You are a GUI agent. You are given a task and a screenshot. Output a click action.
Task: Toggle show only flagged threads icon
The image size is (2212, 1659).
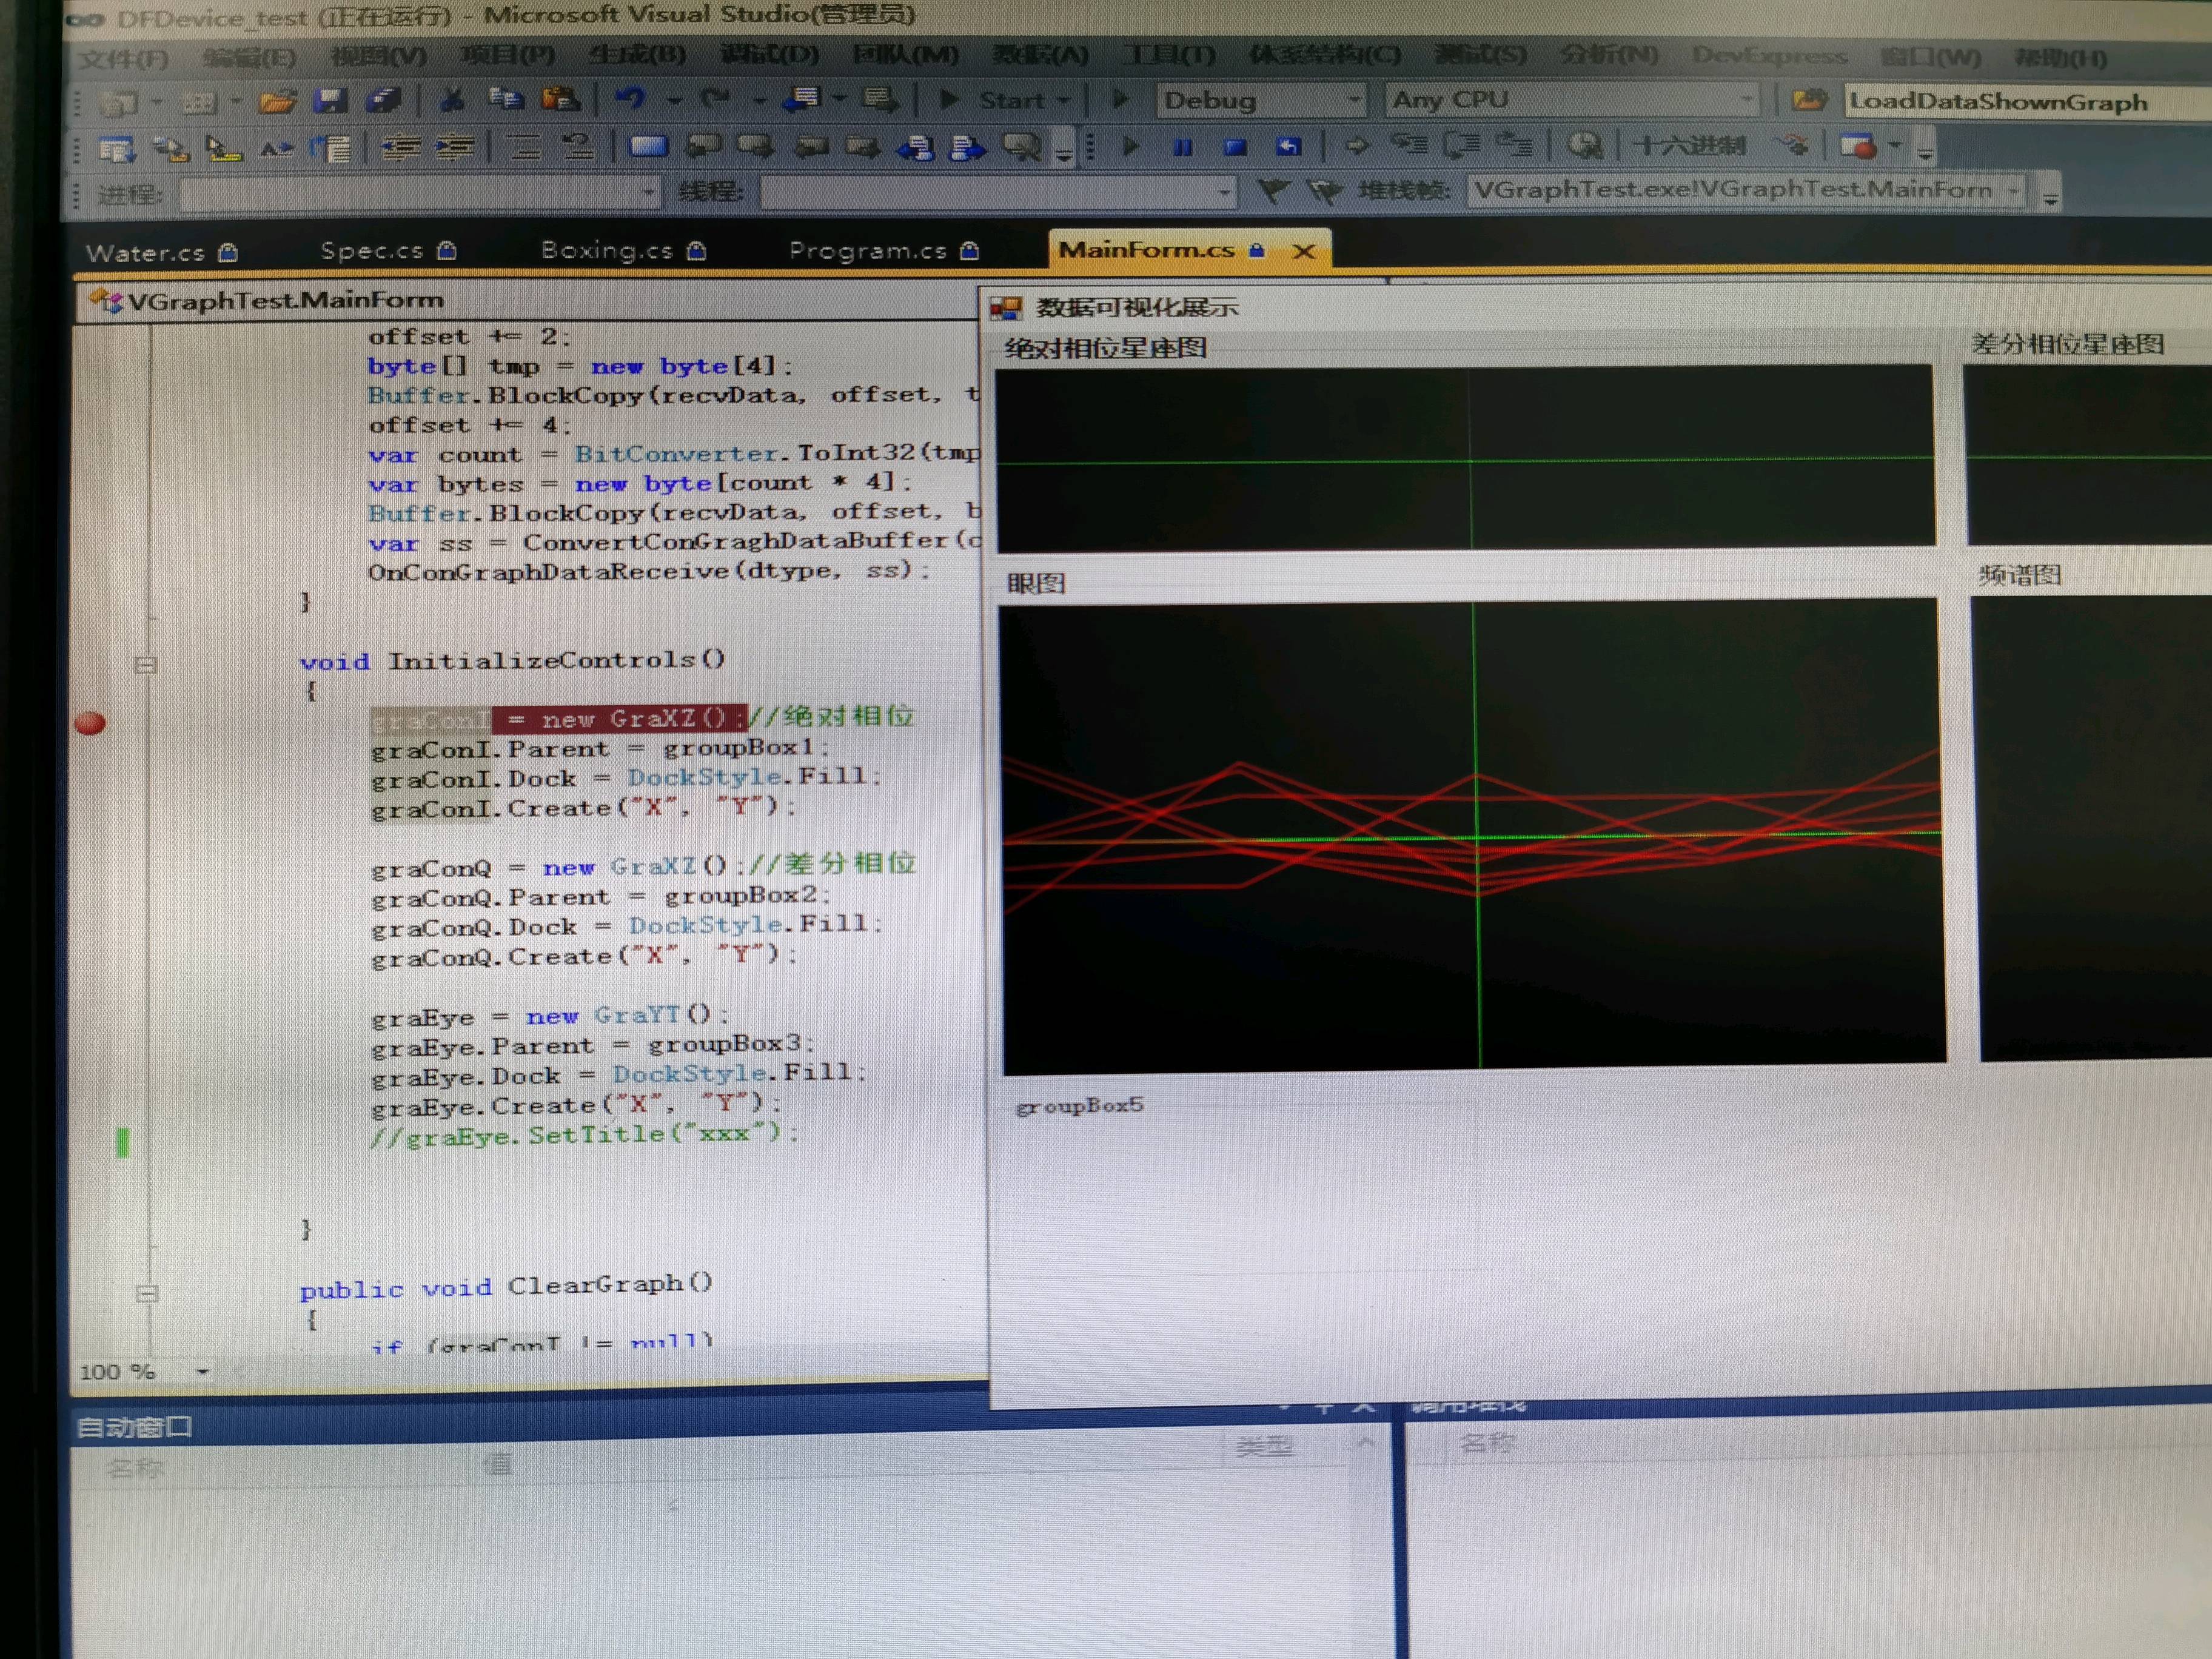click(x=1325, y=191)
